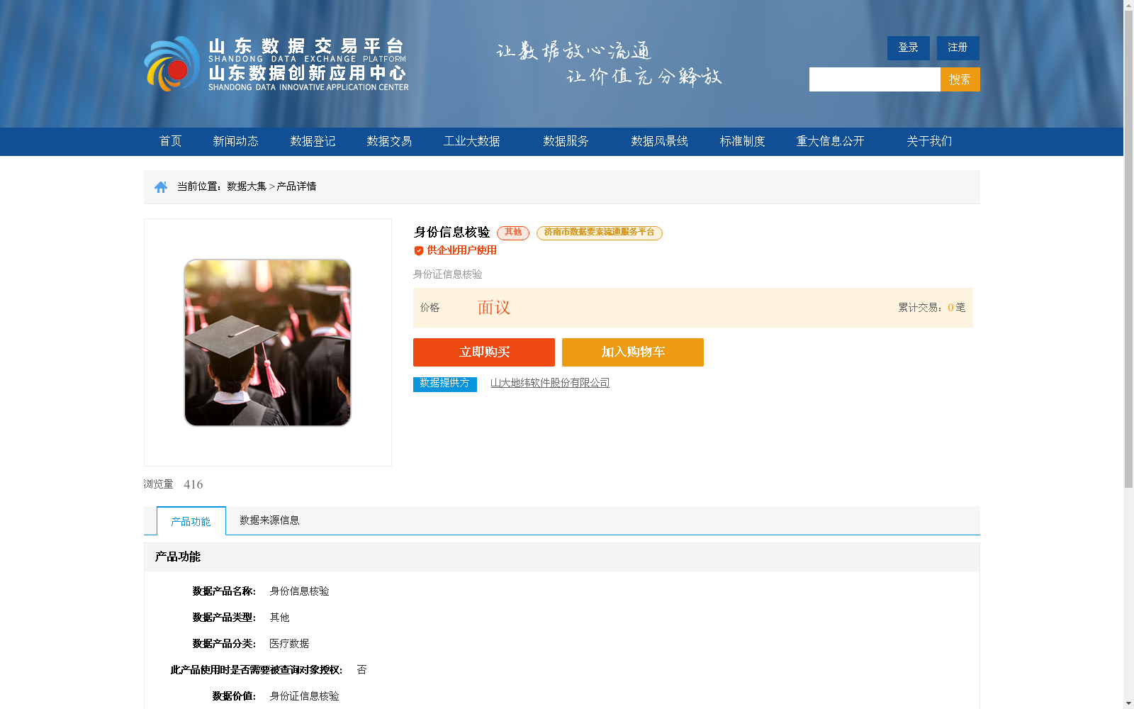Click the Shandong Data Exchange Platform logo
Screen dimensions: 1134x709
coord(276,64)
